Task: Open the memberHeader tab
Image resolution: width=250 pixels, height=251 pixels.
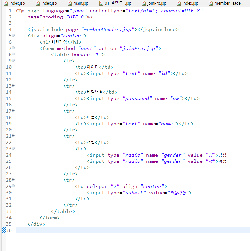Action: [226, 3]
